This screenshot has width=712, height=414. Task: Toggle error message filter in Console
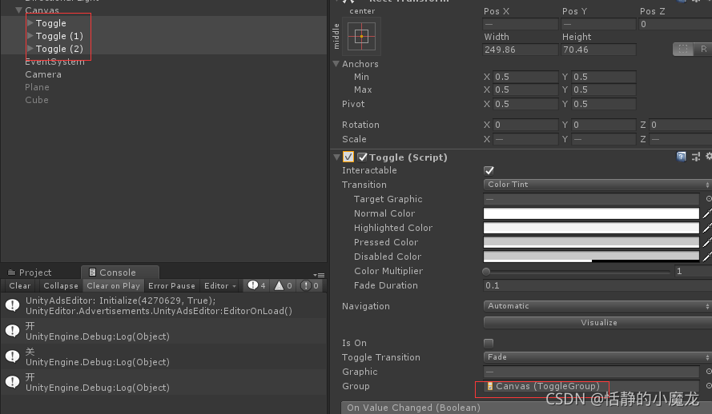(x=311, y=285)
